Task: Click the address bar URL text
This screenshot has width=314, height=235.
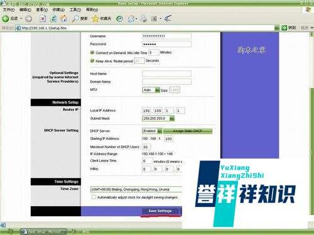Action: click(45, 28)
